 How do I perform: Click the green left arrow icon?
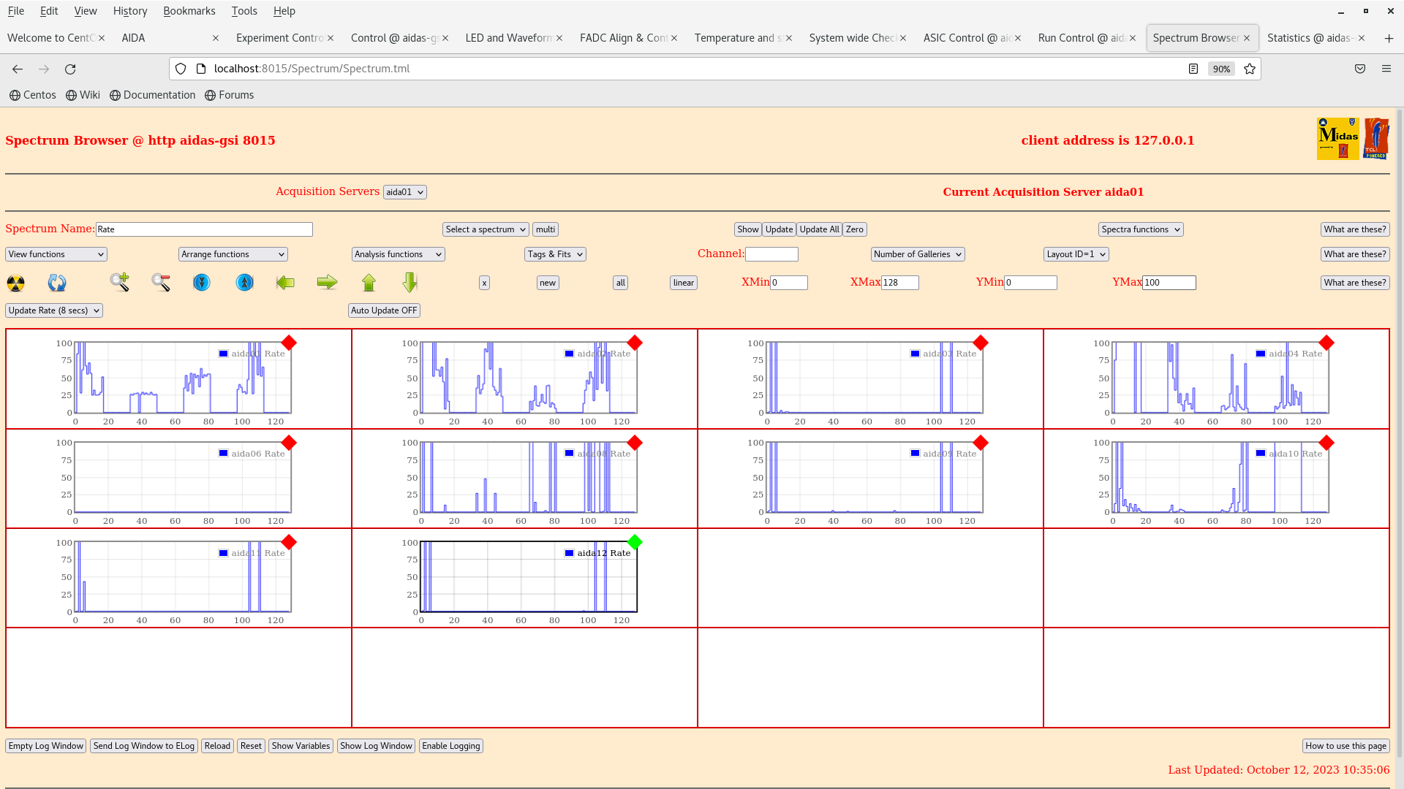[285, 282]
